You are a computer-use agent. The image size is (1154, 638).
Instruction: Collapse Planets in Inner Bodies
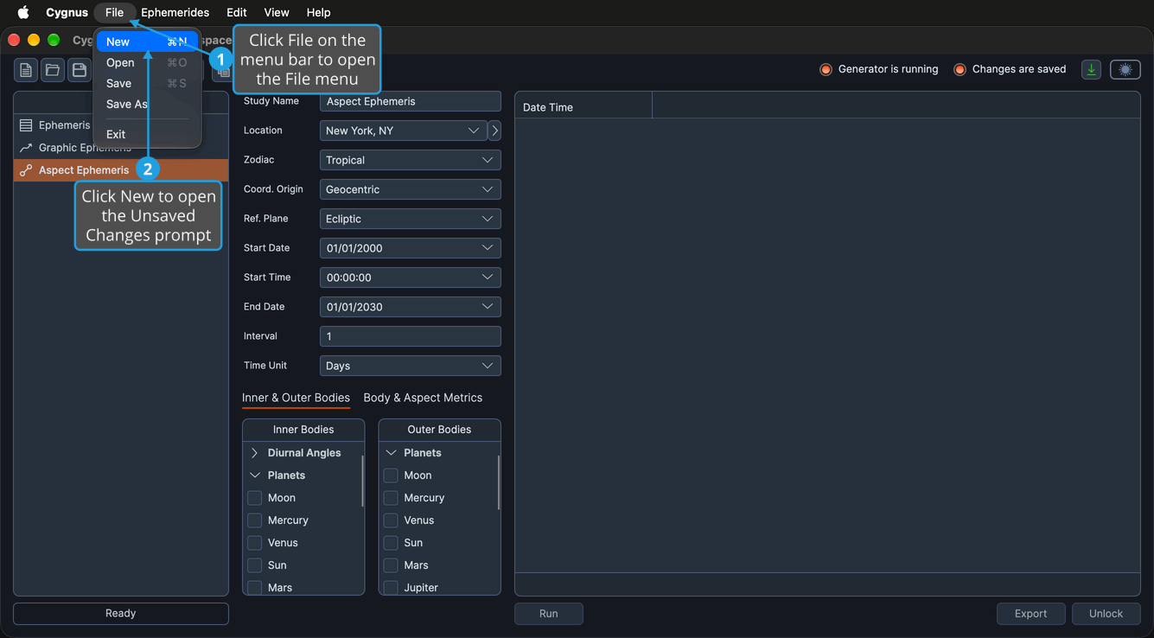255,475
